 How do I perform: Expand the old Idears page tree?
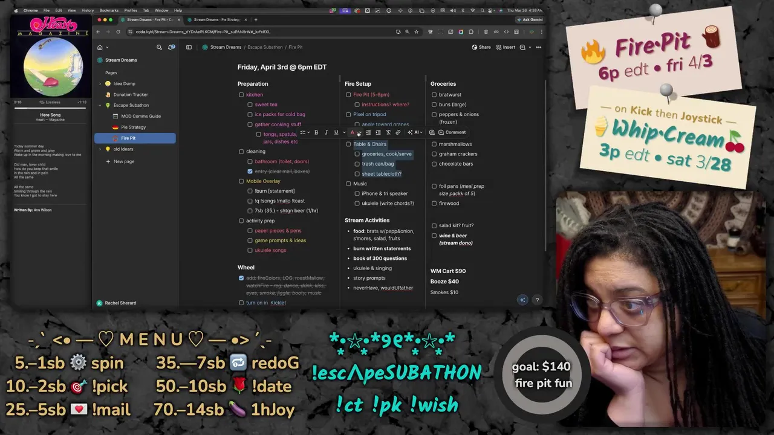[x=100, y=149]
